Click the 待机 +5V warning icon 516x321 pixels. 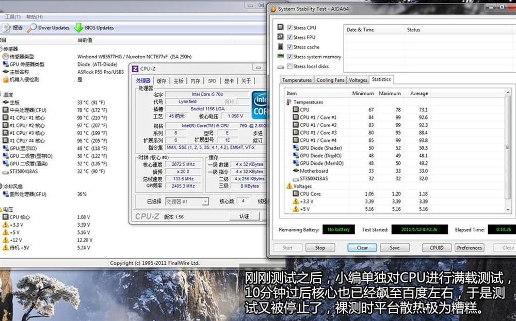coord(5,247)
